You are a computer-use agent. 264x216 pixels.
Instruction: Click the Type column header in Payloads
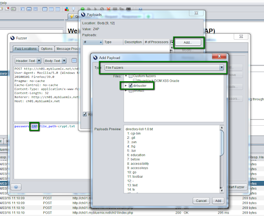pos(113,42)
